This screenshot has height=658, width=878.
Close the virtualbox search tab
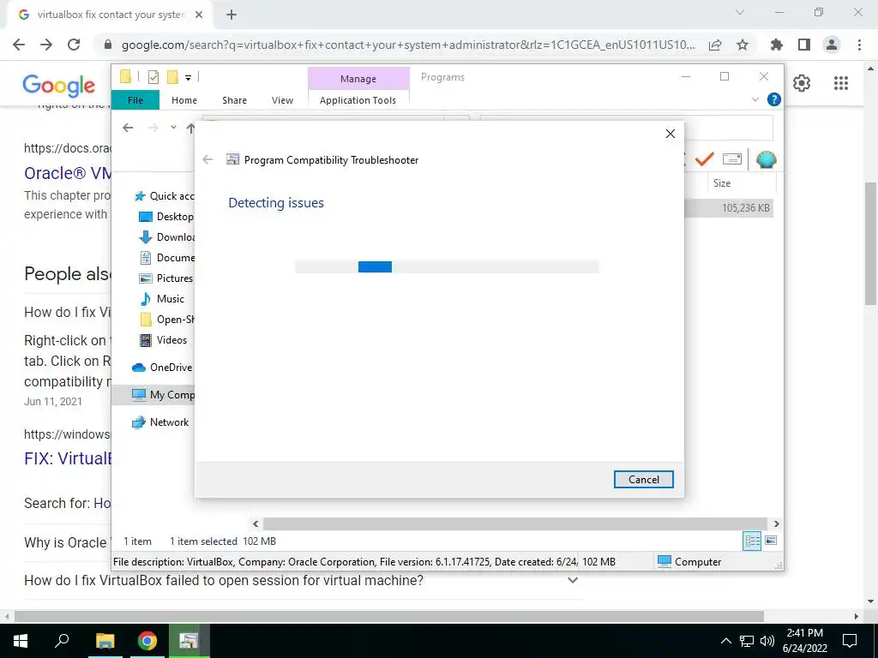(x=199, y=15)
